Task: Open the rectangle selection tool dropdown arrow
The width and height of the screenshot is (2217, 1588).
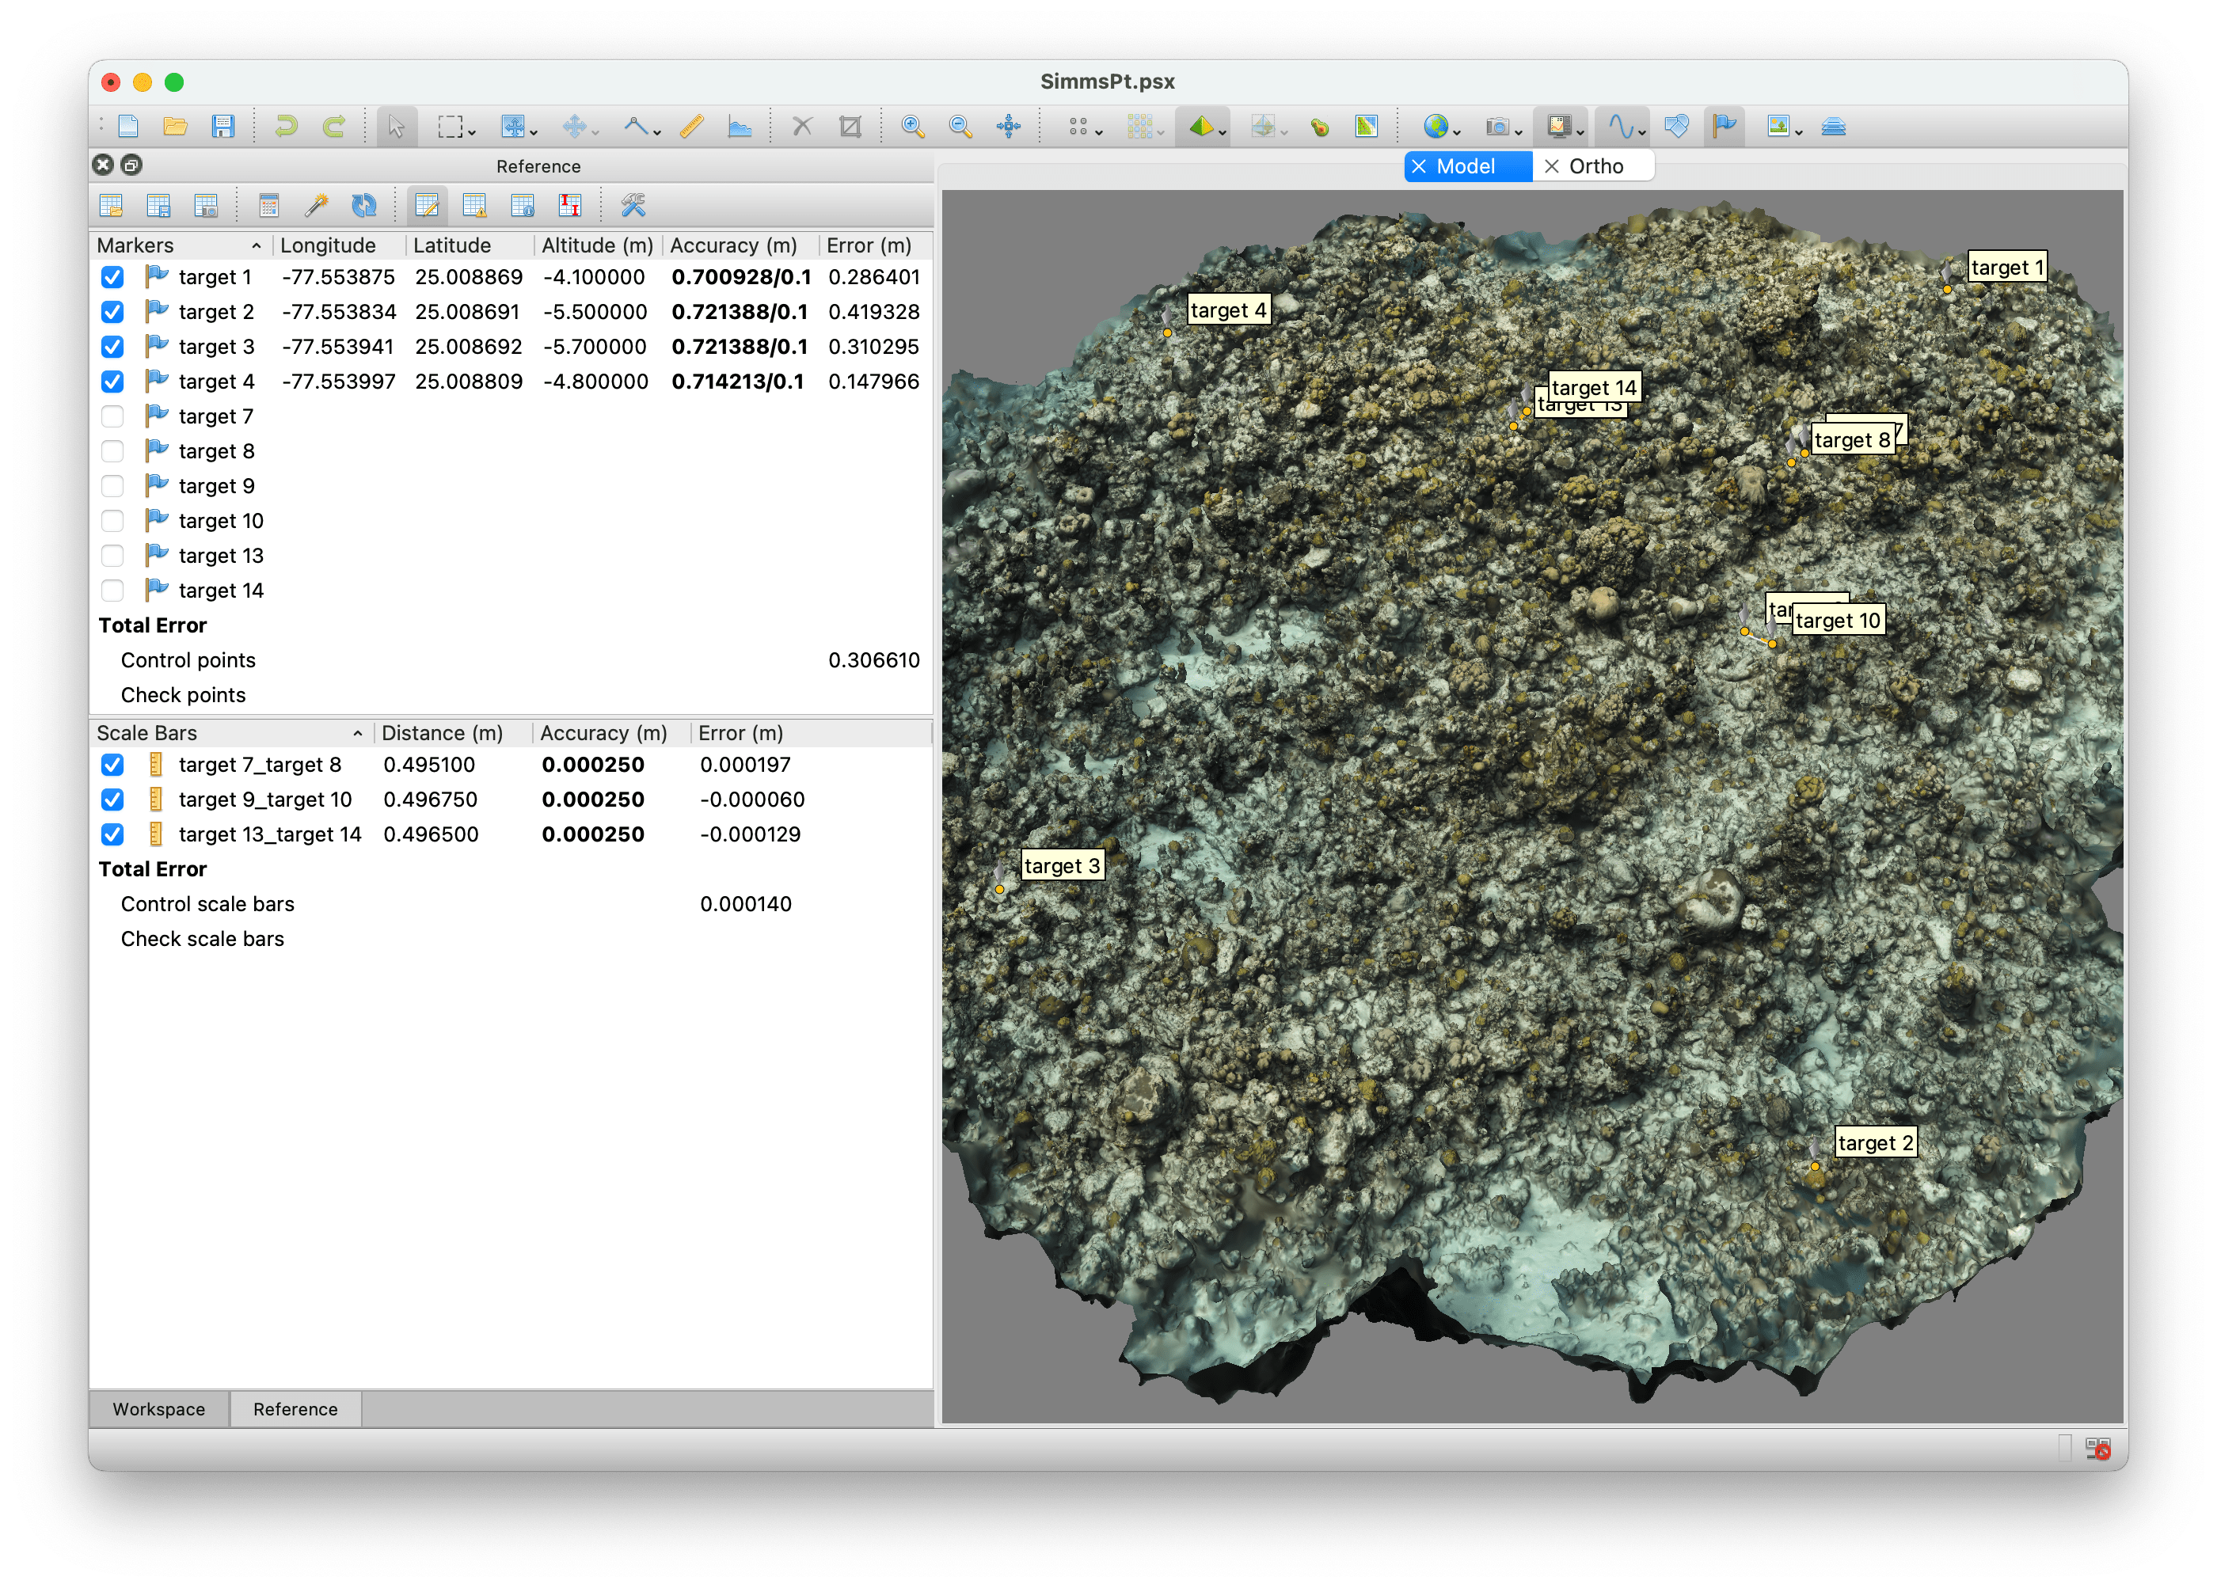Action: tap(473, 132)
